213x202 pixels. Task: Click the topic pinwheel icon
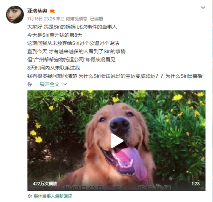[29, 196]
